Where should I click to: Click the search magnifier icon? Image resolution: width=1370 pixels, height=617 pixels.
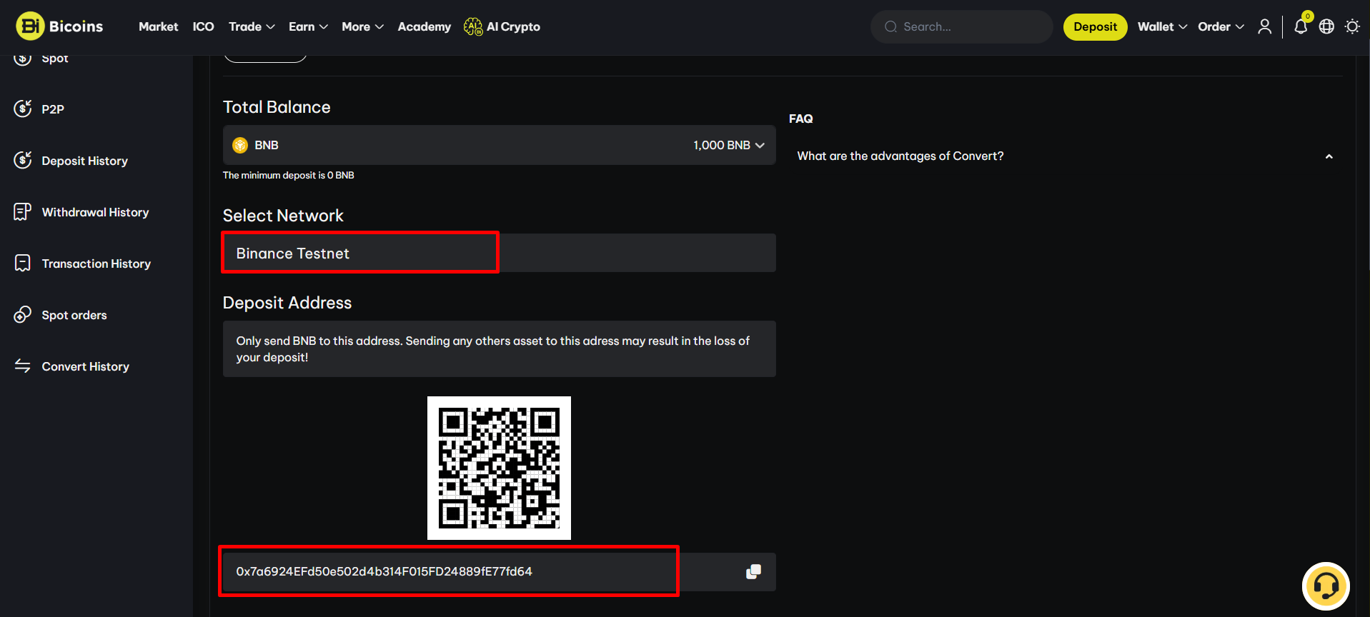[x=890, y=26]
